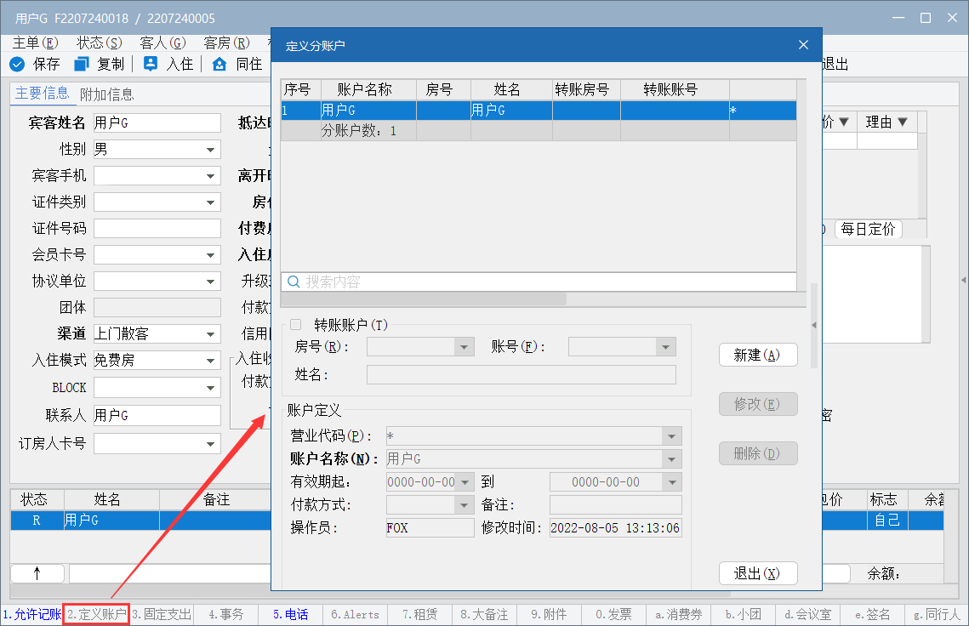Select the 5.电话 bottom tab
This screenshot has width=969, height=626.
(x=290, y=614)
